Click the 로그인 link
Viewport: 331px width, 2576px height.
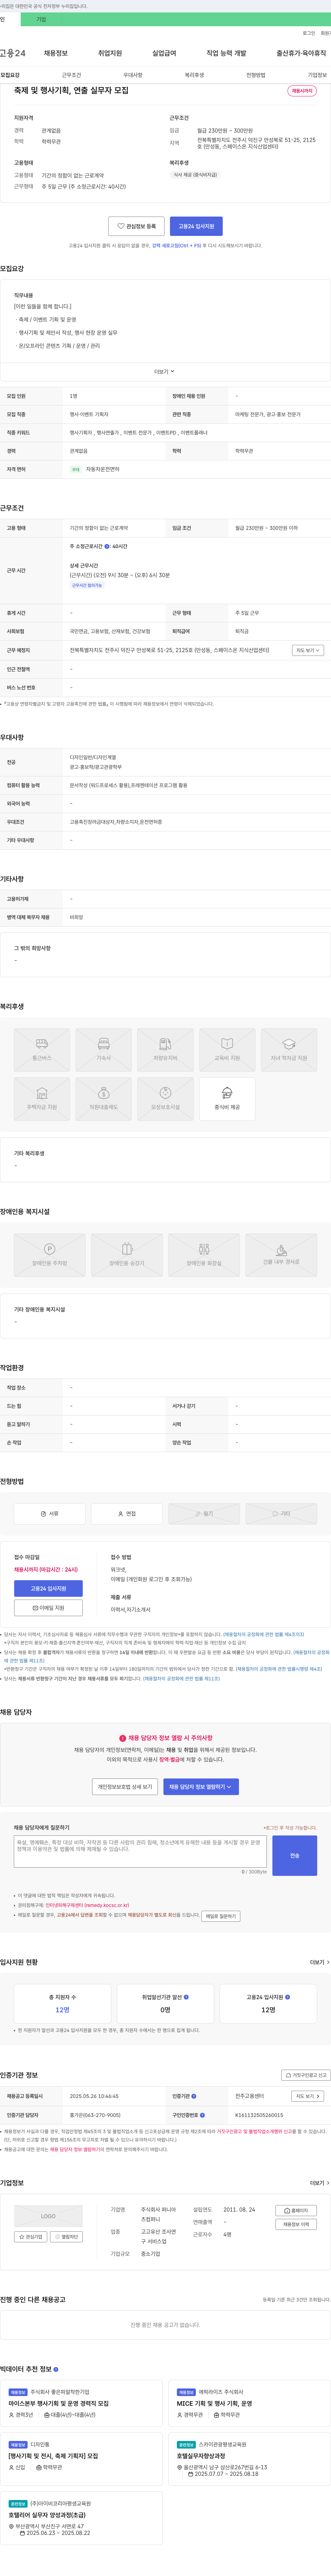pyautogui.click(x=309, y=33)
